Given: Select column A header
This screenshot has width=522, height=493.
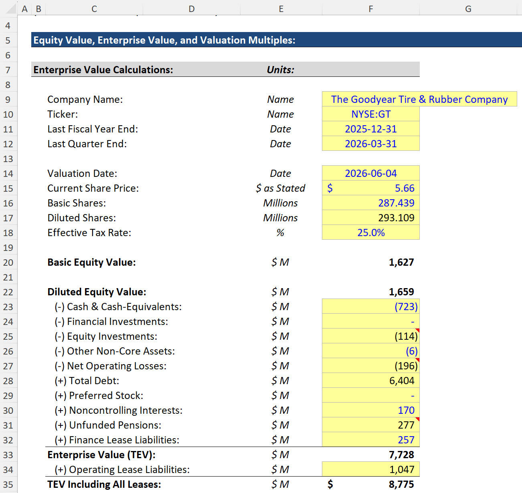Looking at the screenshot, I should point(25,9).
